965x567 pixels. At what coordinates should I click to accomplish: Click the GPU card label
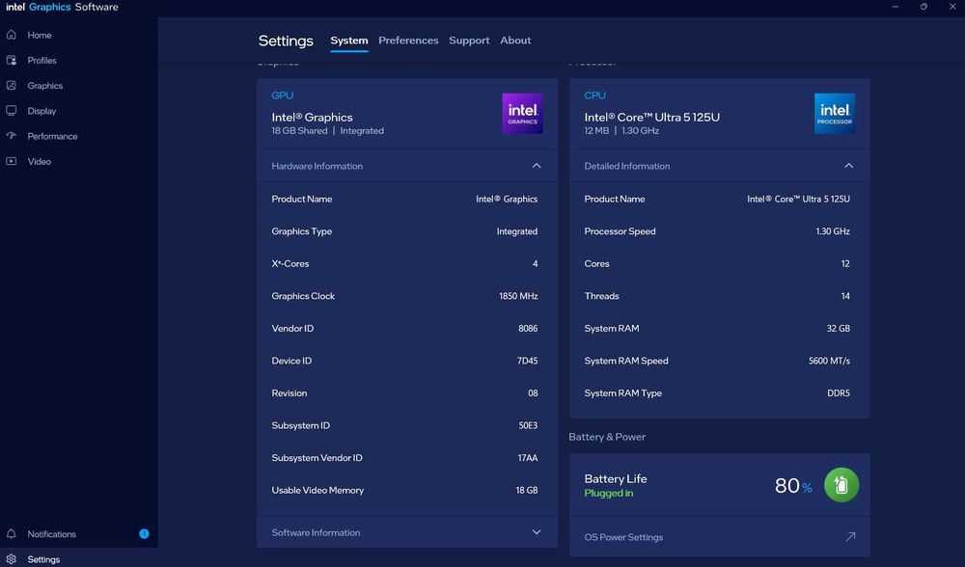(283, 95)
